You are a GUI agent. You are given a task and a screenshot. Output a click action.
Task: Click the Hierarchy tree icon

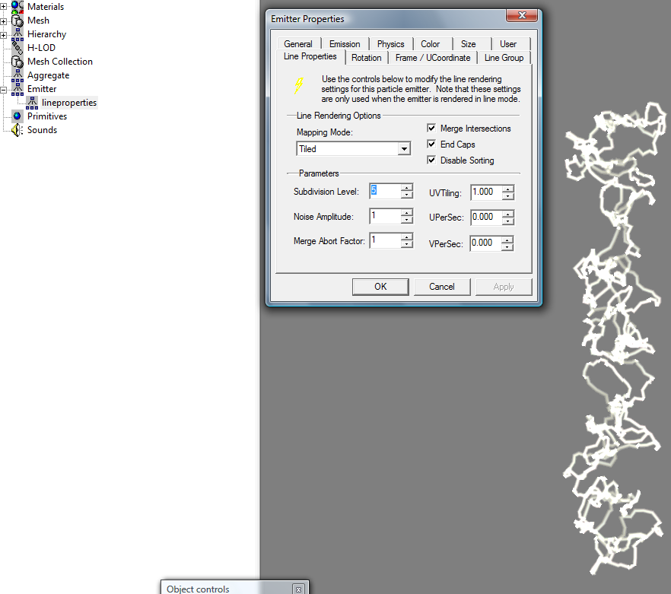17,34
